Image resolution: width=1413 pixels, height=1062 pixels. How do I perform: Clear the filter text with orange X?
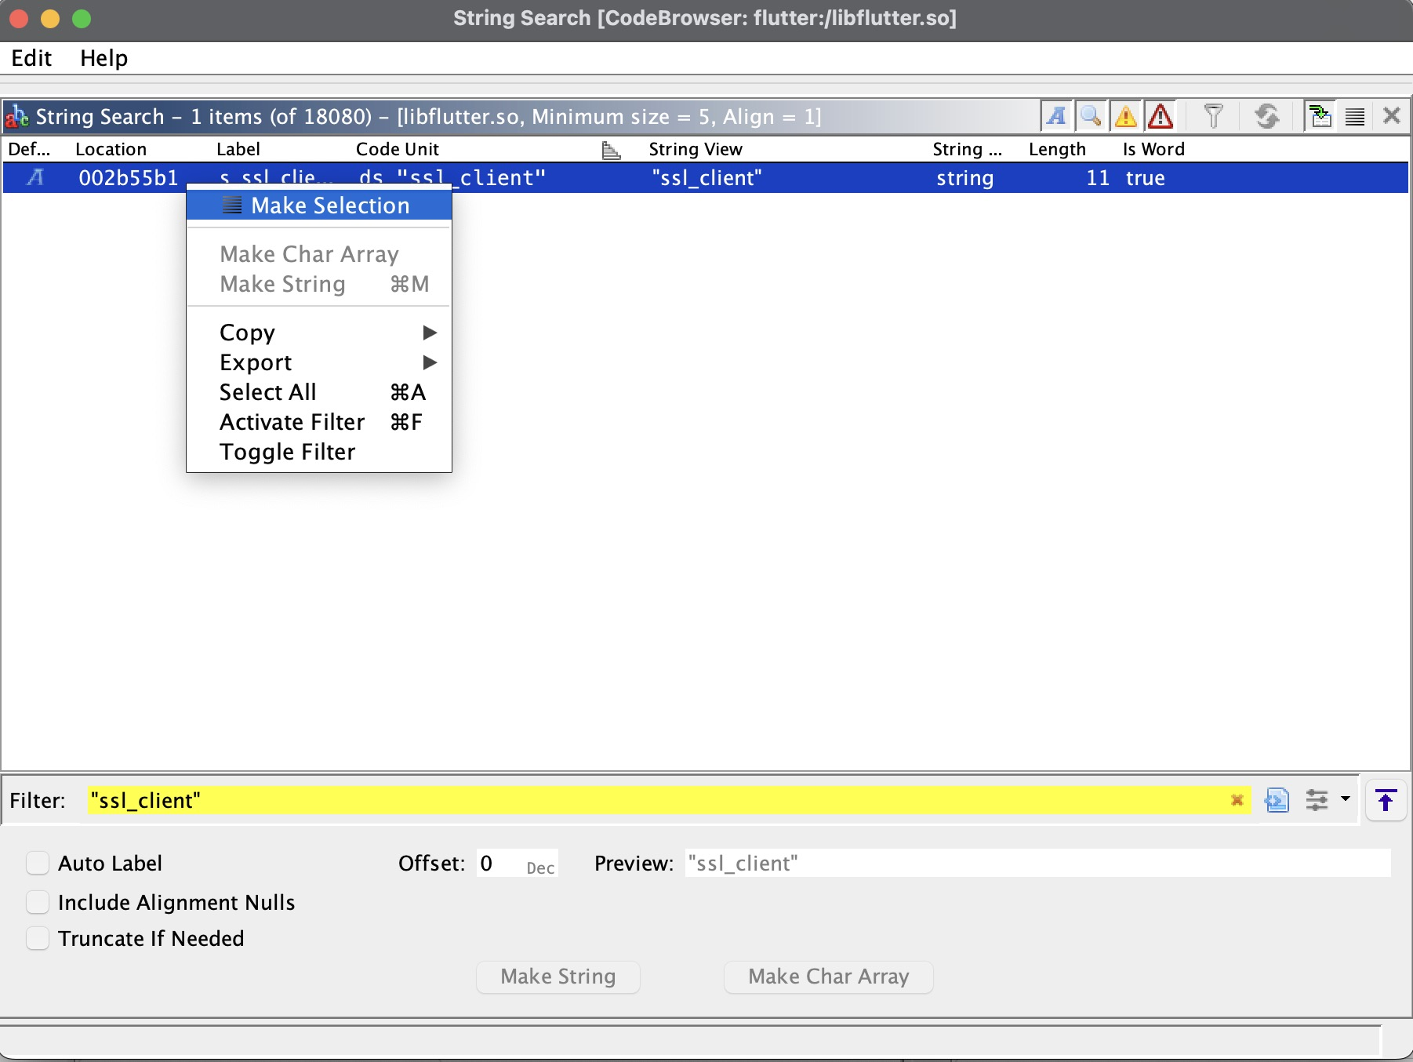pos(1237,800)
